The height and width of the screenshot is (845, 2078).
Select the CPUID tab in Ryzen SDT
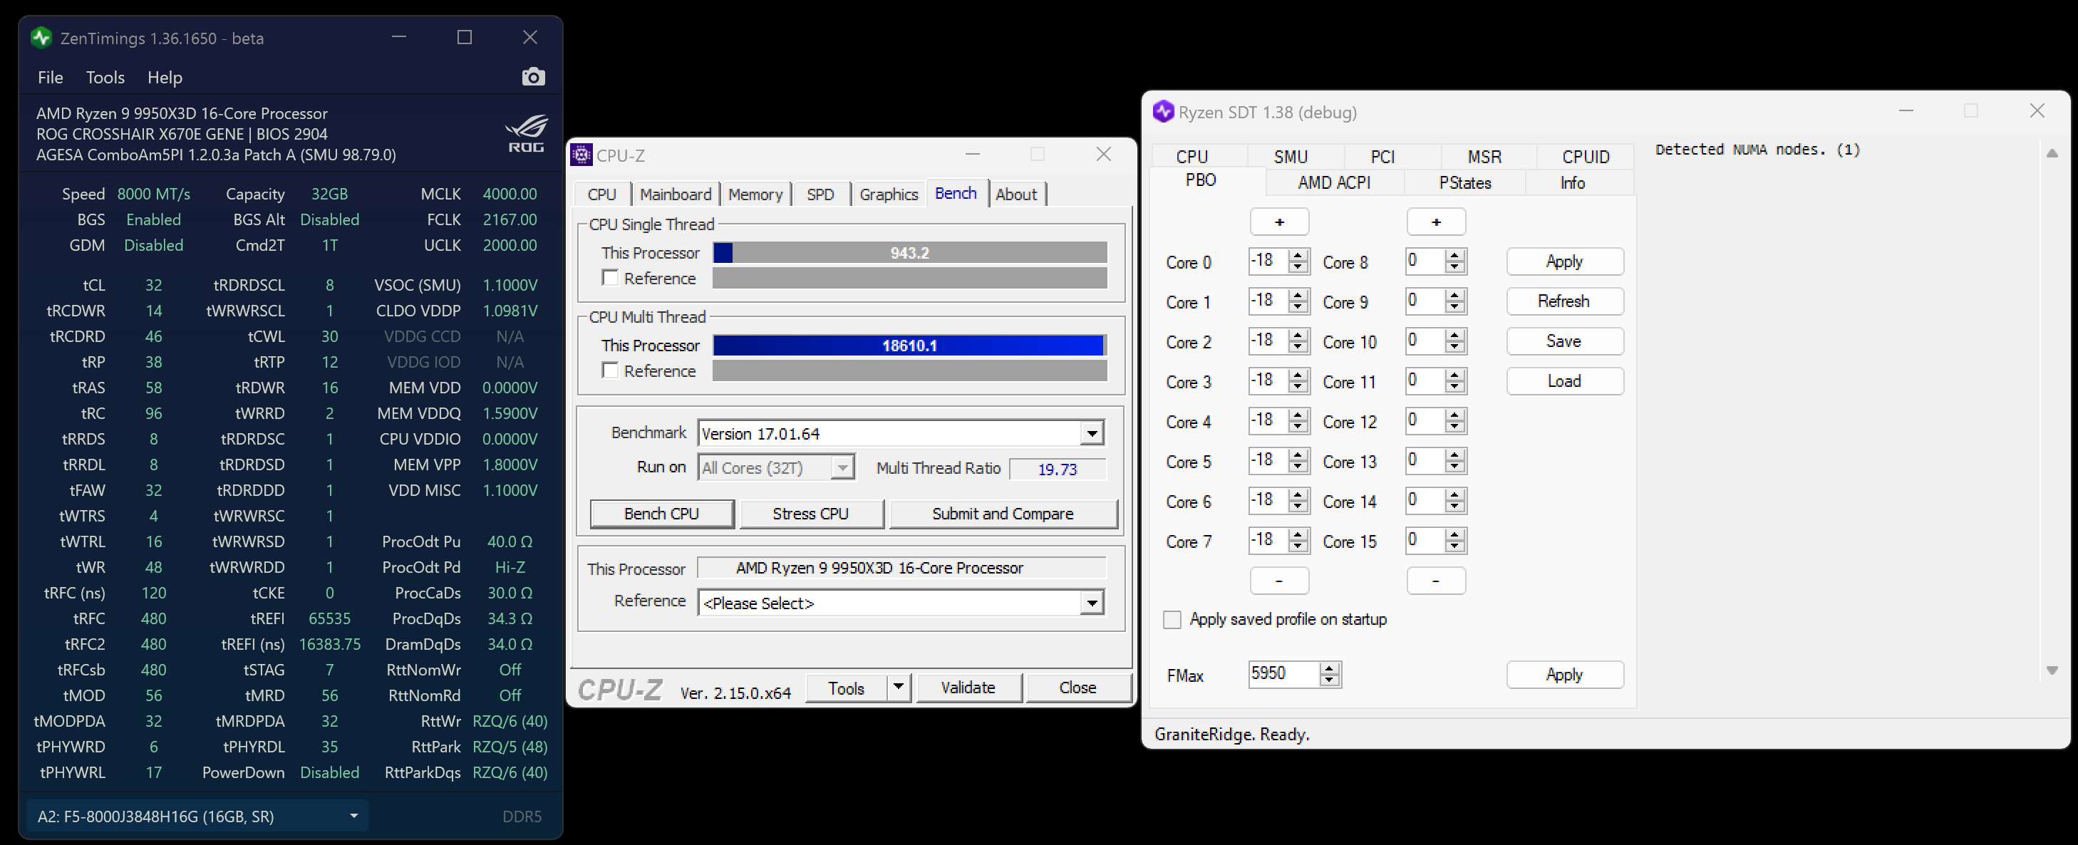[x=1585, y=157]
